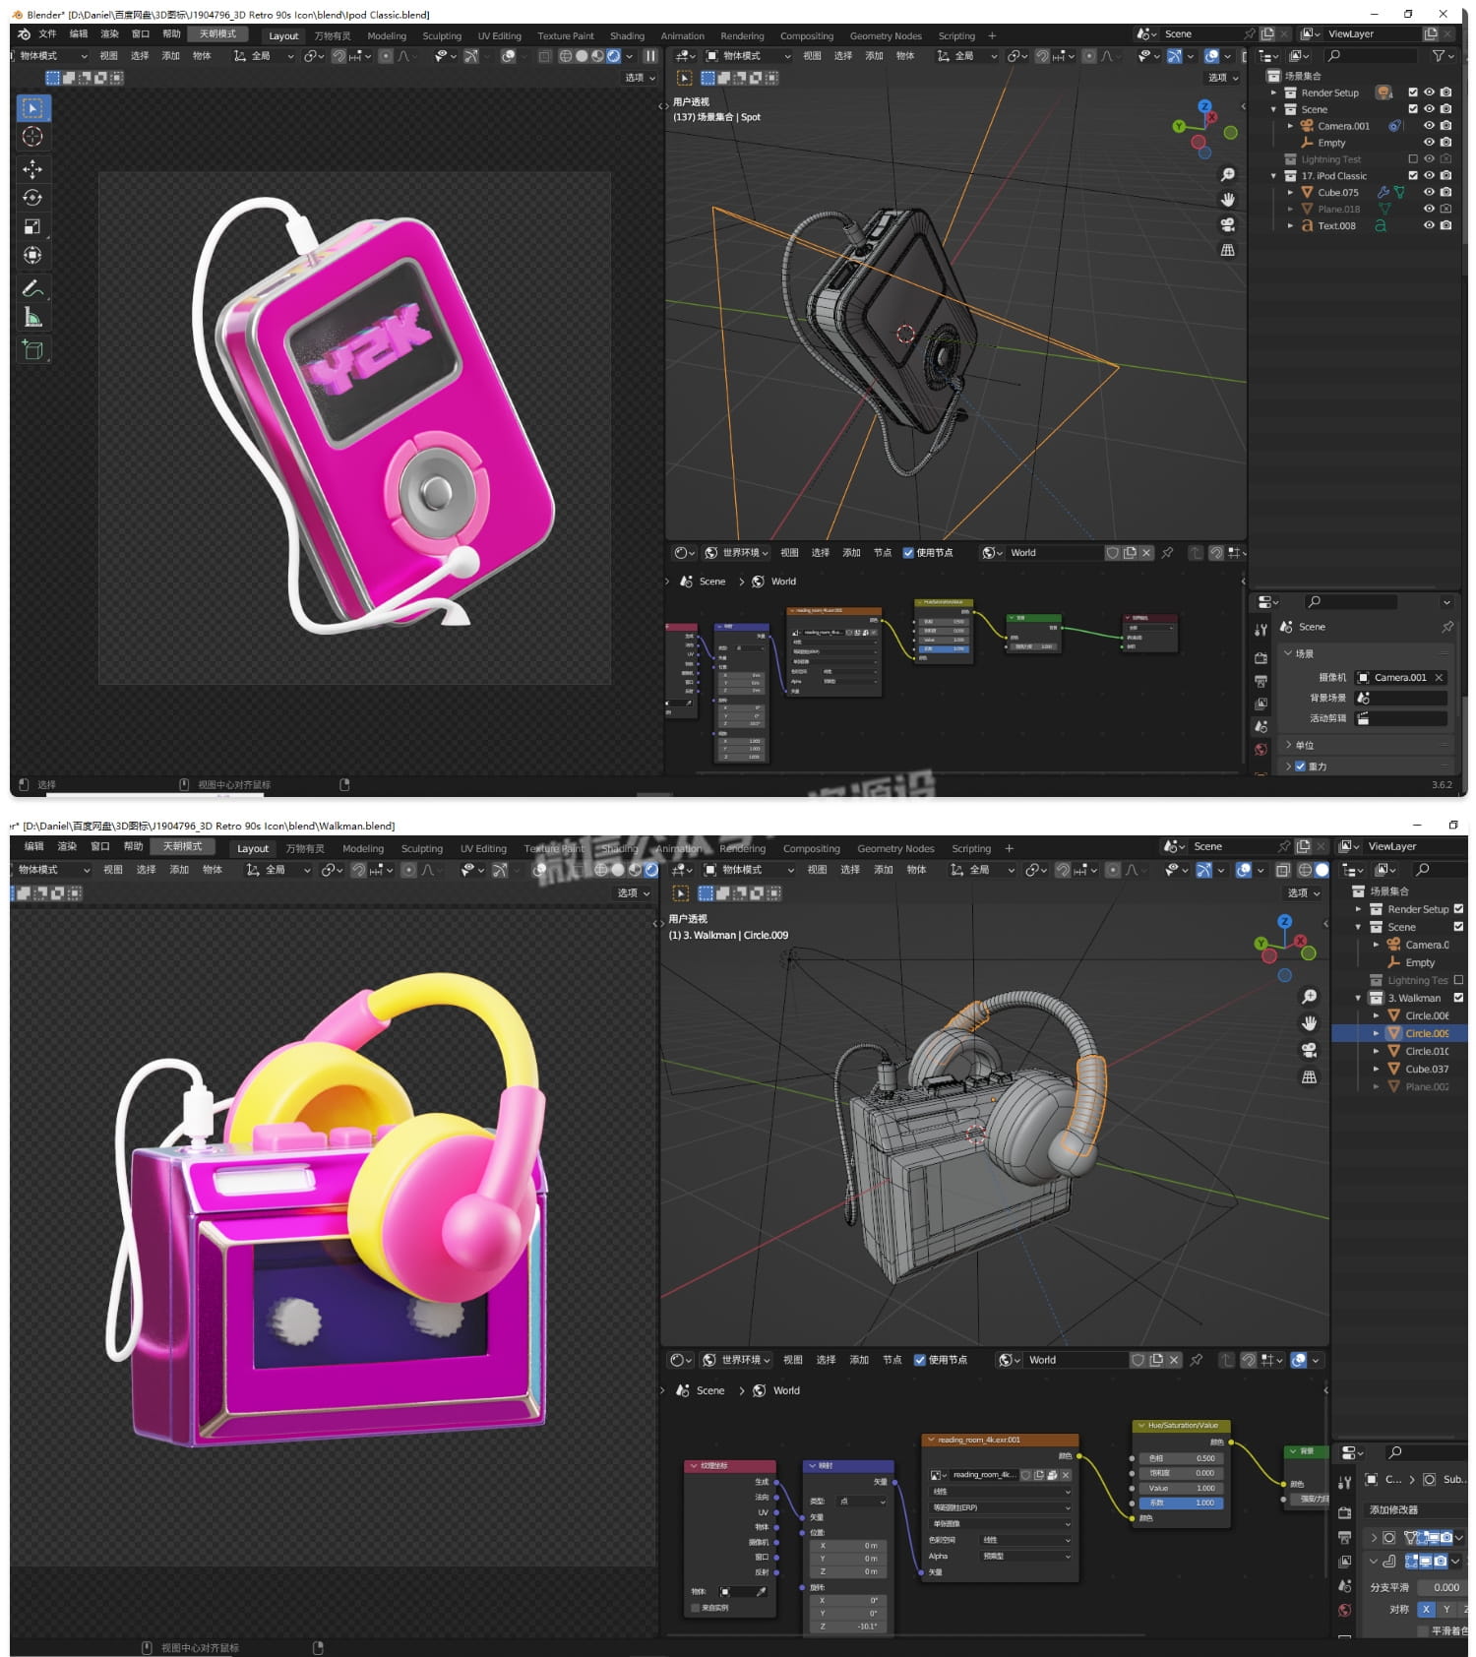Toggle camera view gizmo in Walkman viewport

(x=1309, y=1050)
